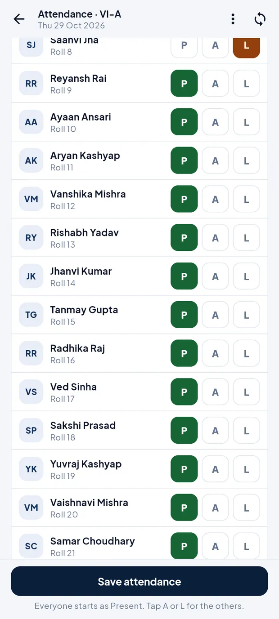
Task: Set Jhanvi Kumar to Absent
Action: pyautogui.click(x=215, y=276)
